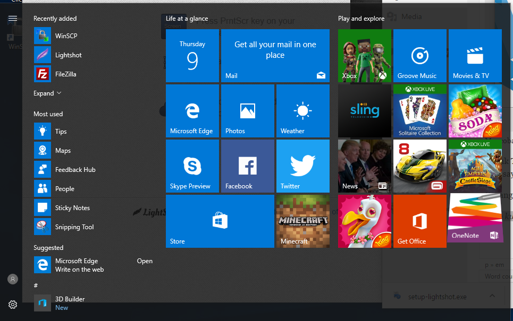Open the Facebook tile
The height and width of the screenshot is (321, 513).
(248, 166)
